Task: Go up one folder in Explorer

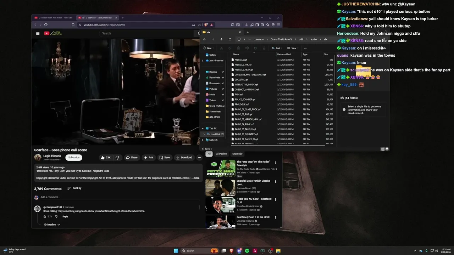Action: tap(221, 39)
